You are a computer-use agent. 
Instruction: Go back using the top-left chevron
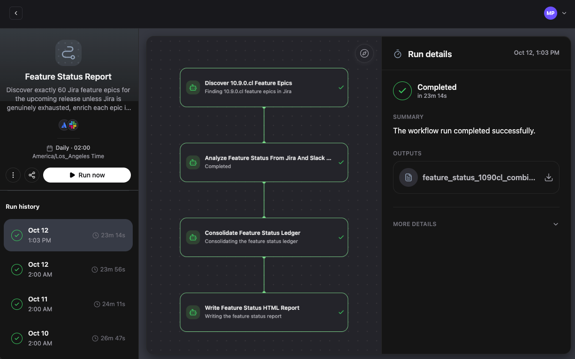[16, 13]
